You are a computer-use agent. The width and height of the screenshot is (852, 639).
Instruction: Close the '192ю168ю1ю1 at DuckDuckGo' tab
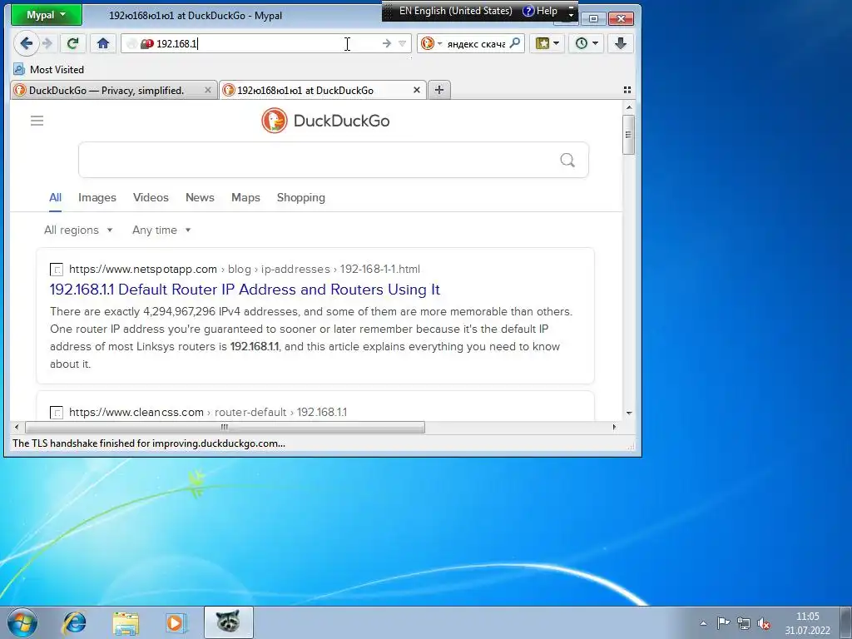[417, 90]
